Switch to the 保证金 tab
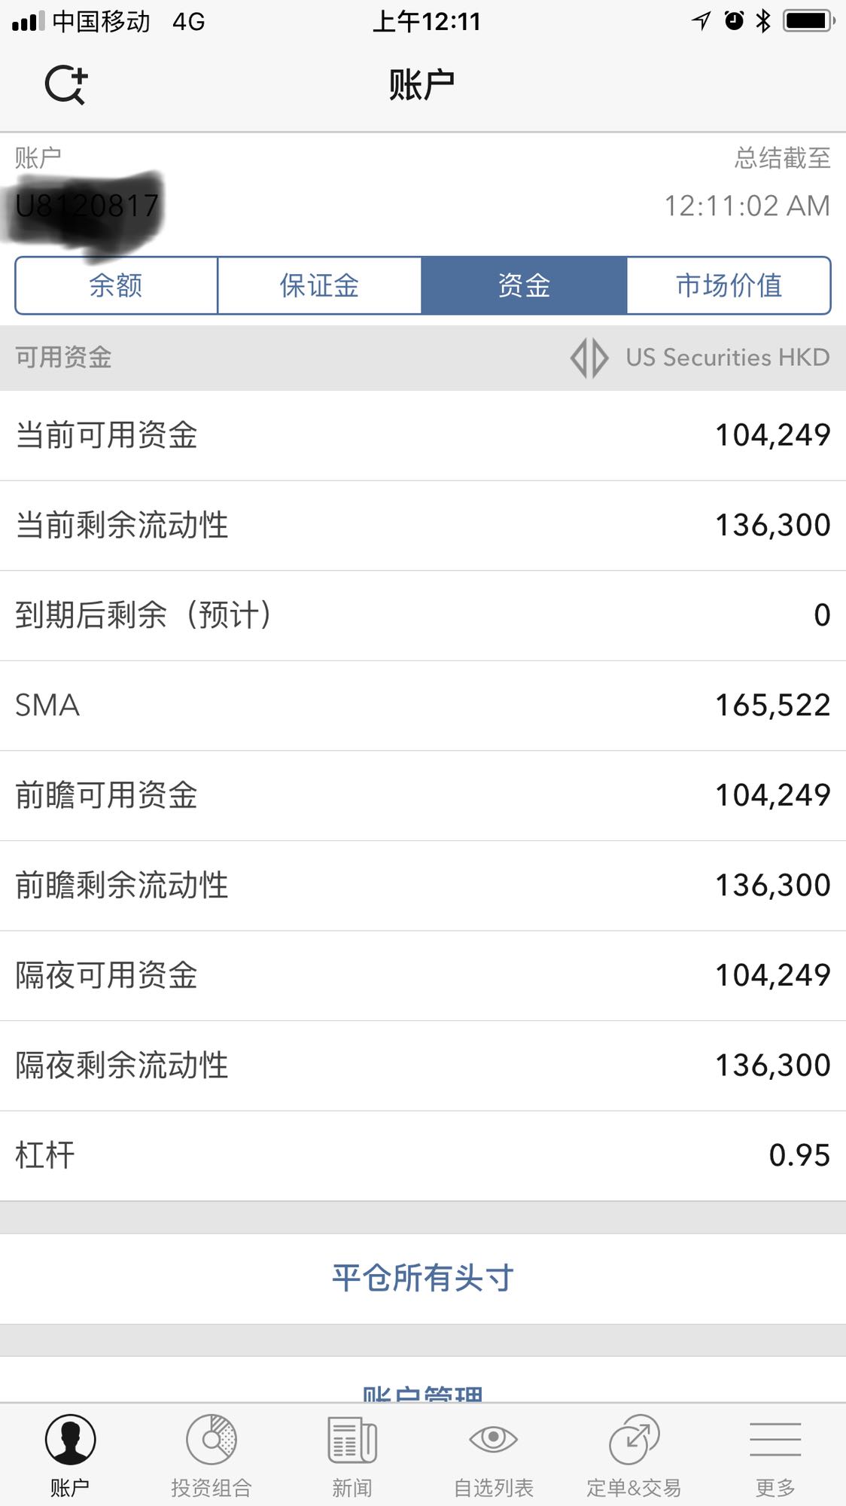This screenshot has height=1506, width=846. click(x=319, y=285)
